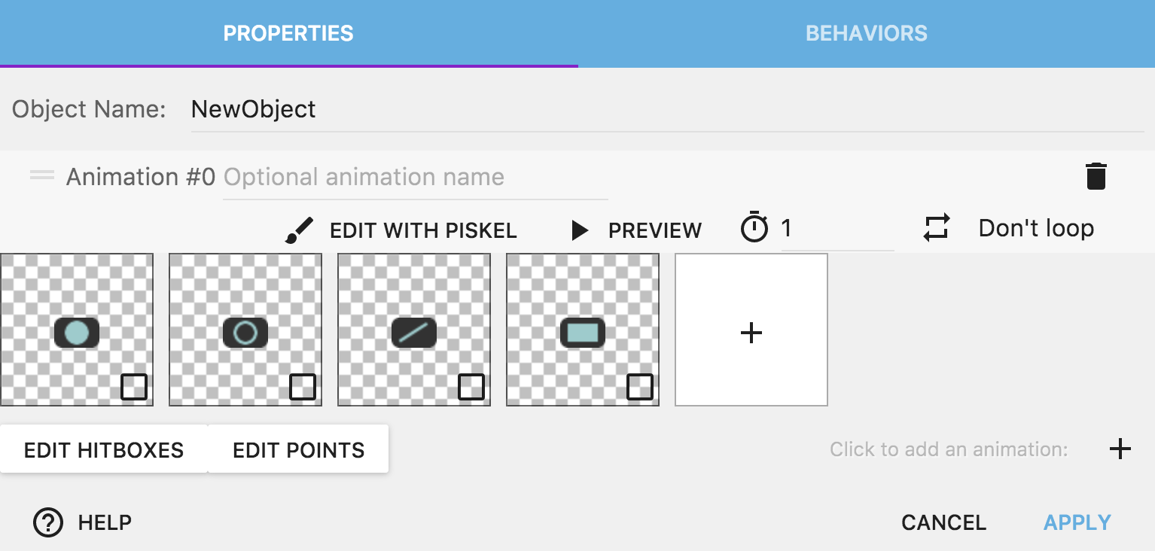Click the plus to add an animation
Screen dimensions: 1155x551
click(1120, 449)
